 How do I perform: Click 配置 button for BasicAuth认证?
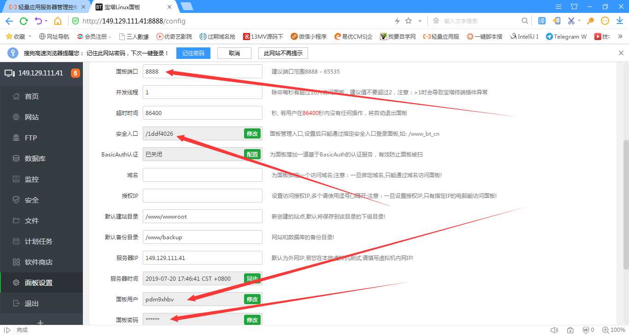(252, 154)
